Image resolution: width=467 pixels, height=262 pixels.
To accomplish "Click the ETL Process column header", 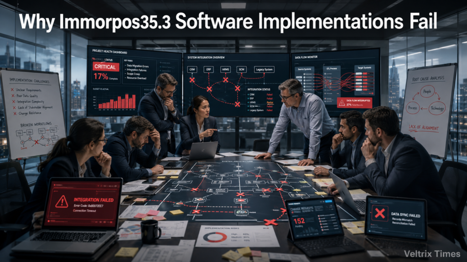I will coord(332,69).
